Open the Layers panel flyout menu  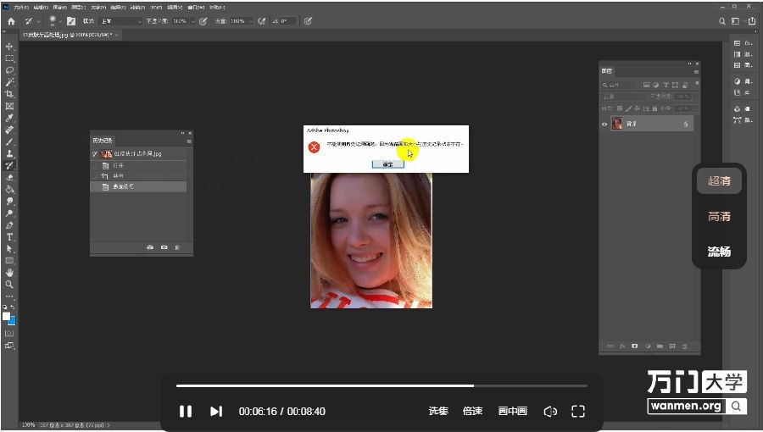pyautogui.click(x=696, y=72)
